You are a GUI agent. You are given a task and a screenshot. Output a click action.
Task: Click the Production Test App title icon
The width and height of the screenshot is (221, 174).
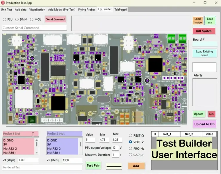(3, 3)
